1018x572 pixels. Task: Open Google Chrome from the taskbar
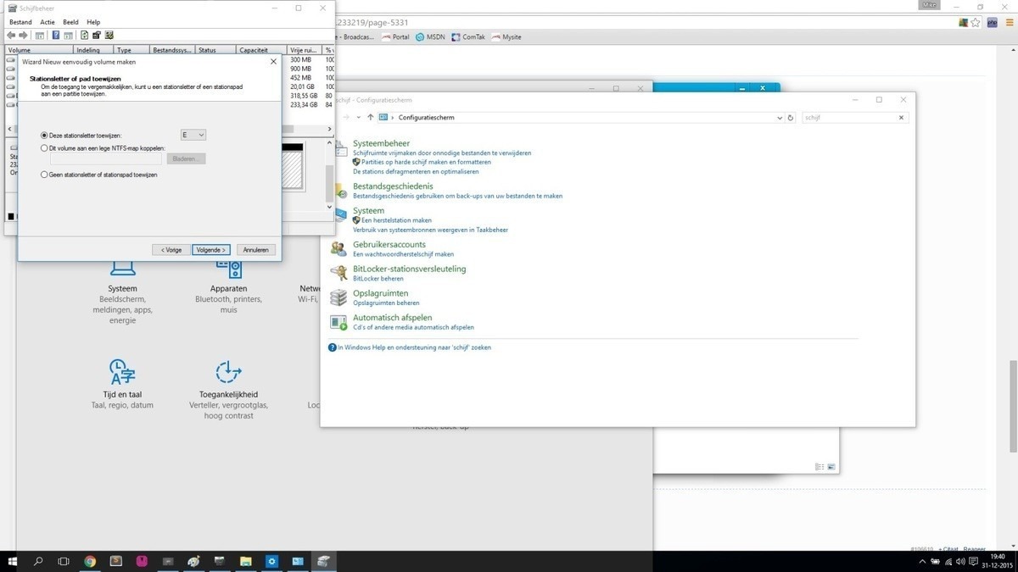[90, 561]
